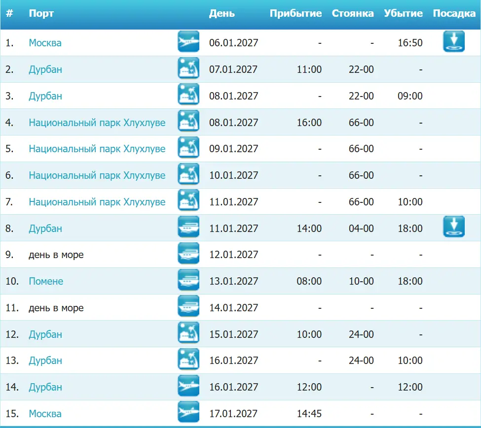Open the Дурбан link in row 13
481x428 pixels.
(x=45, y=361)
